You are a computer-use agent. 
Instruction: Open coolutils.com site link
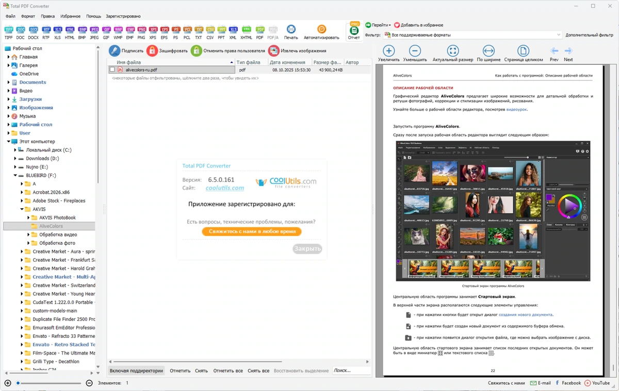tap(225, 188)
